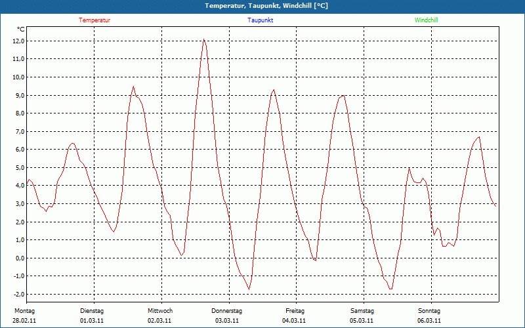The width and height of the screenshot is (525, 328).
Task: Click the 11,0 y-axis value
Action: (18, 59)
